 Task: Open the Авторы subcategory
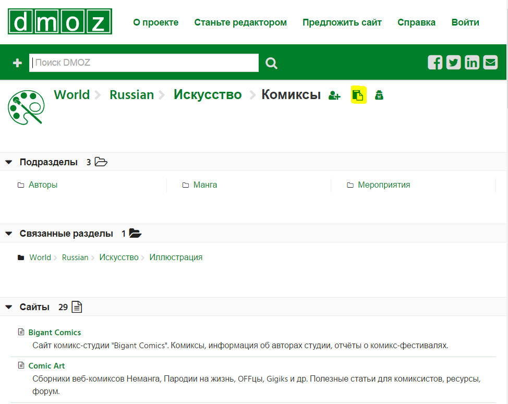pyautogui.click(x=43, y=185)
